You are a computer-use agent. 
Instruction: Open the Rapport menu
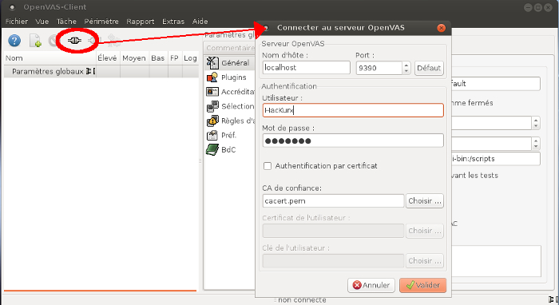(140, 22)
